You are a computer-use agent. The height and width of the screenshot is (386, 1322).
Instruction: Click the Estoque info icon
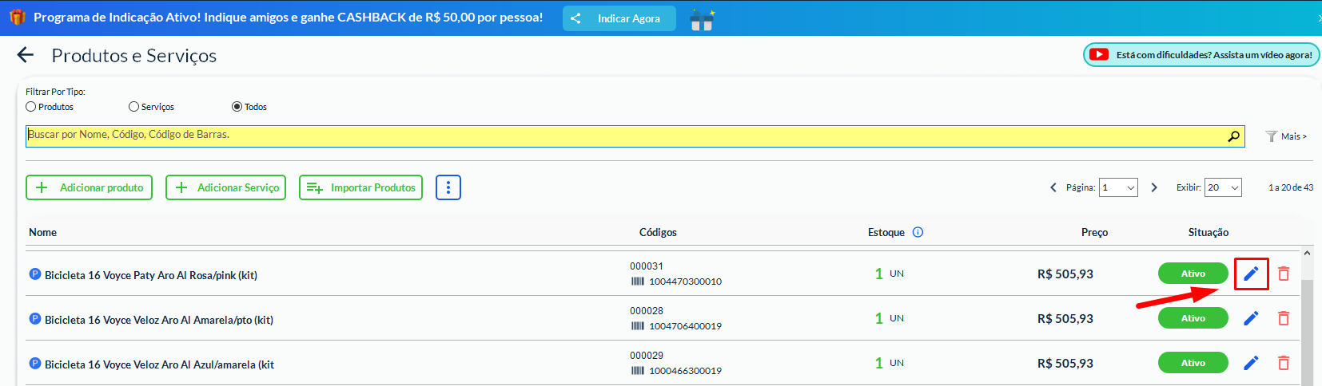click(x=918, y=232)
